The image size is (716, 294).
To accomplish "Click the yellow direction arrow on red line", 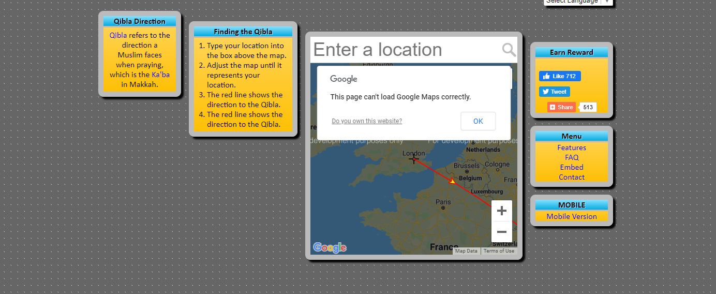I will click(x=452, y=181).
